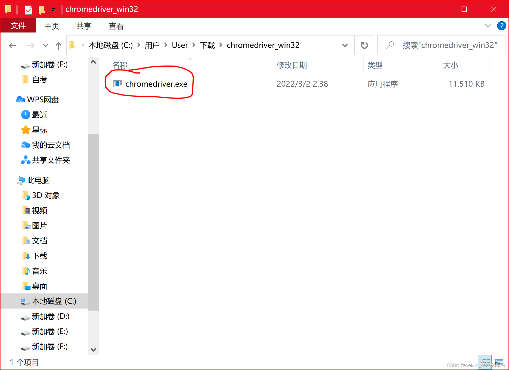Image resolution: width=509 pixels, height=370 pixels.
Task: Click the sidebar scrollbar down arrow
Action: 93,350
